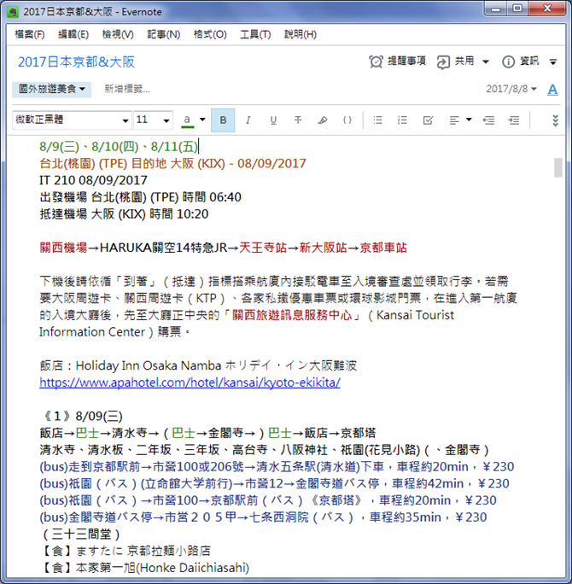Show more toolbar options via double chevron

click(555, 120)
